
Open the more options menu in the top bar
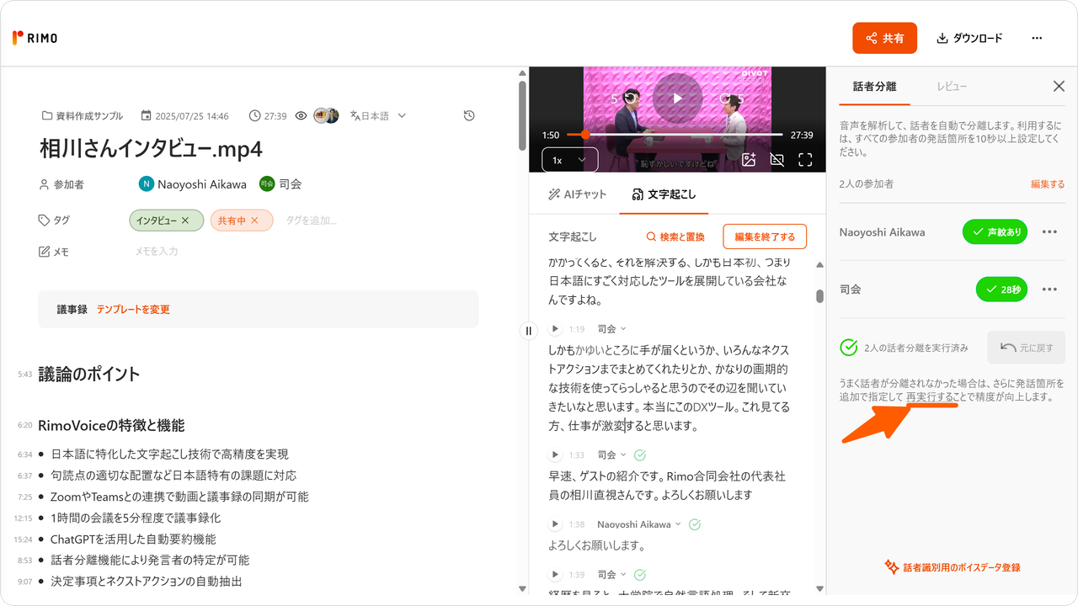pyautogui.click(x=1037, y=38)
